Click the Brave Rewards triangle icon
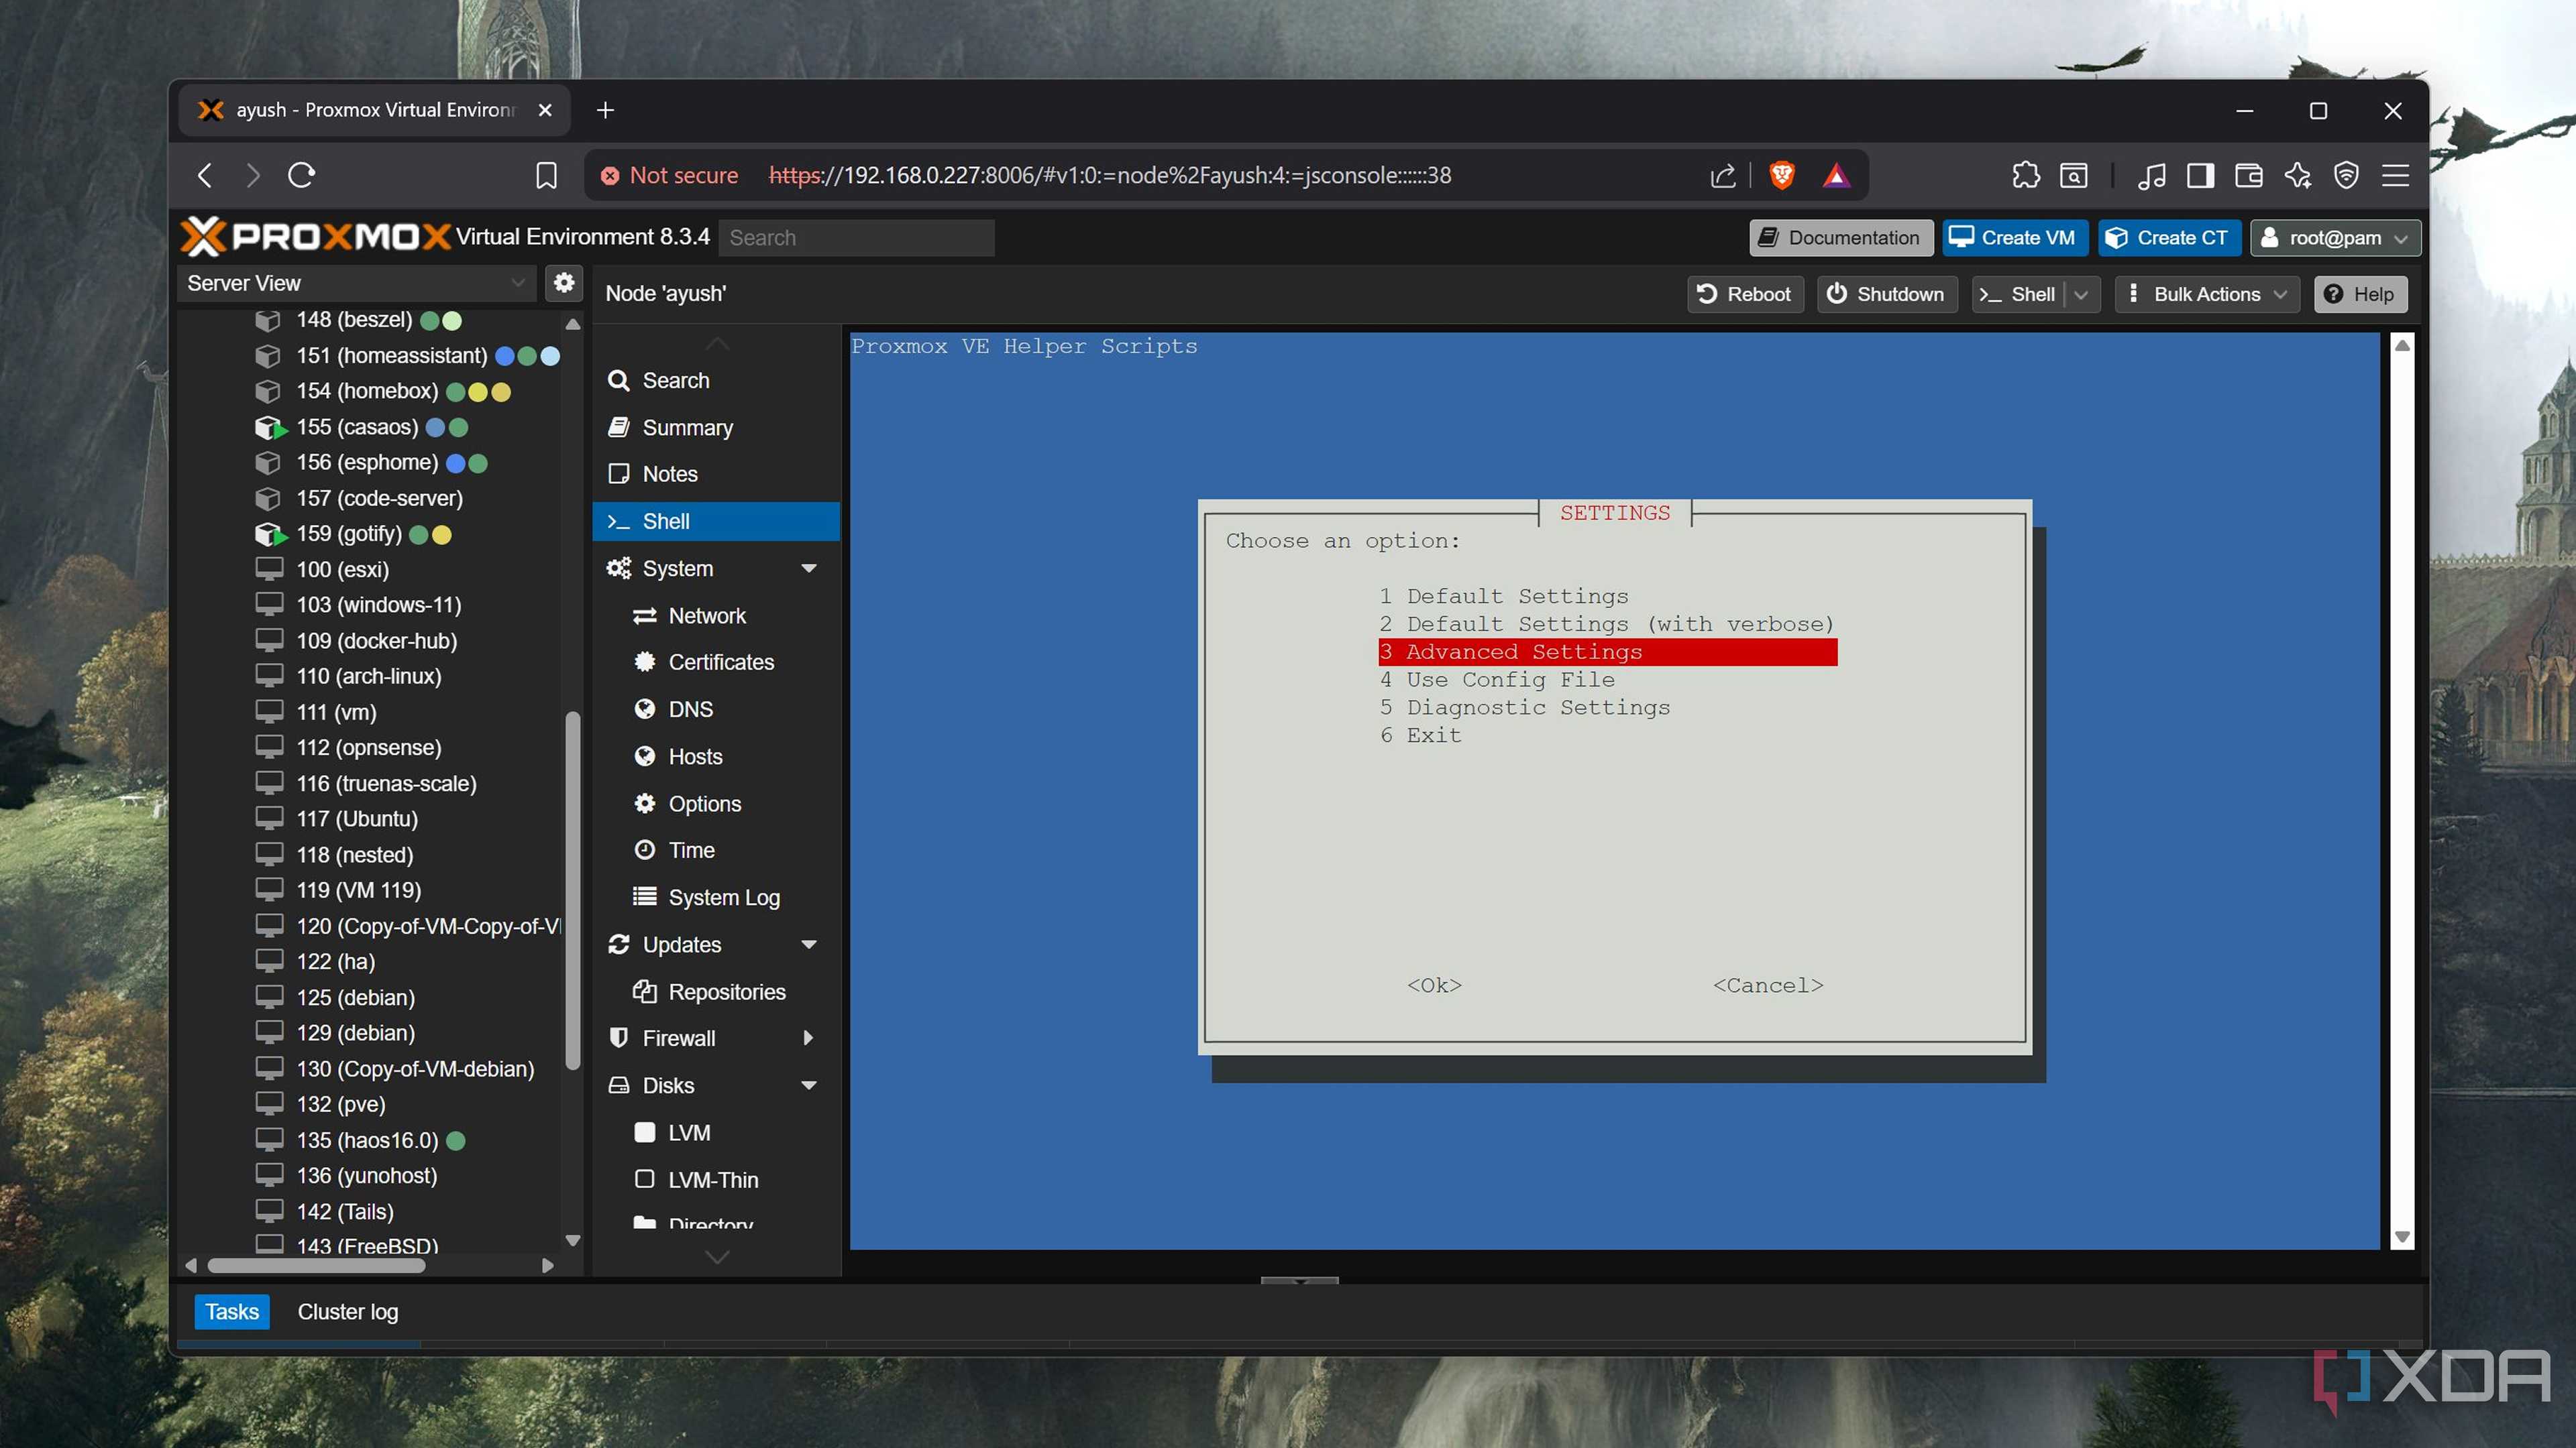This screenshot has height=1448, width=2576. click(x=1836, y=176)
